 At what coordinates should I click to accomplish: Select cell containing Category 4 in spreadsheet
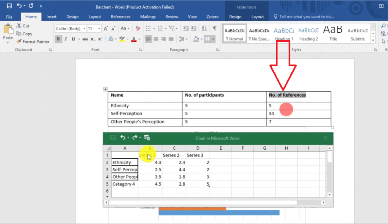[125, 184]
